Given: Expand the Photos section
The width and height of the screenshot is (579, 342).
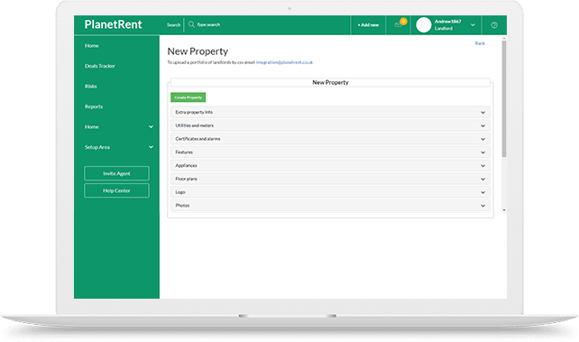Looking at the screenshot, I should tap(330, 206).
